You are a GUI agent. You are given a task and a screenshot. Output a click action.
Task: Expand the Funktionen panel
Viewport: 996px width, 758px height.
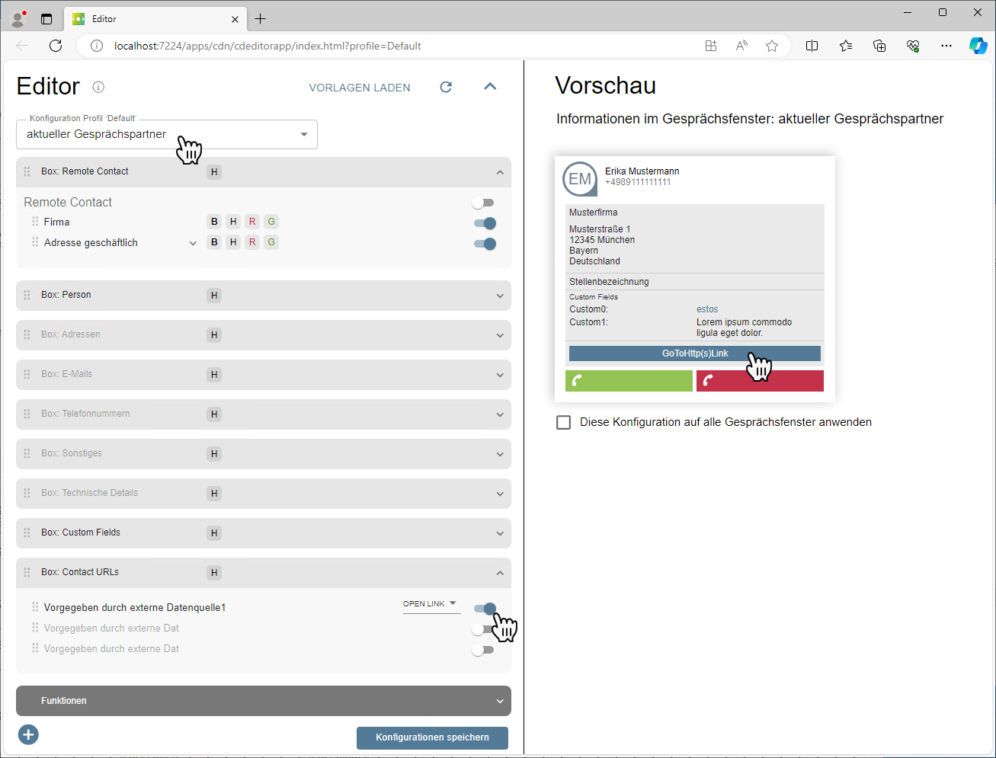[x=263, y=701]
